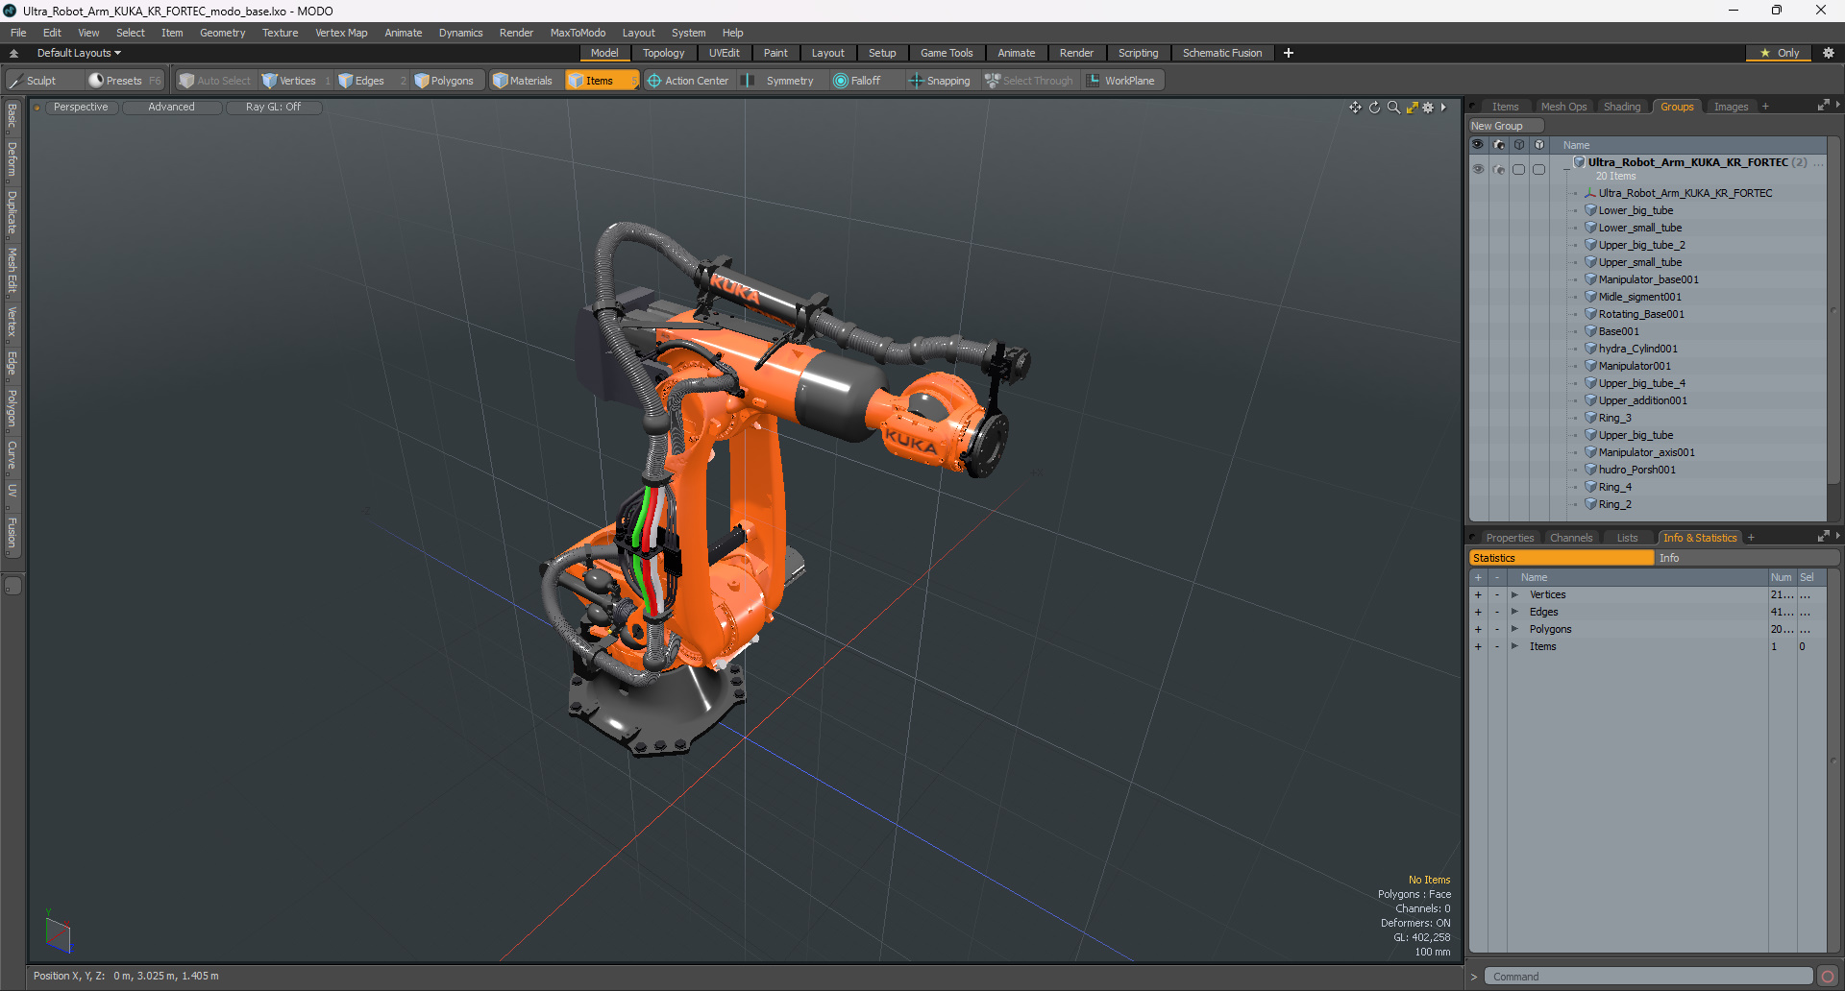This screenshot has width=1845, height=991.
Task: Open the layout settings gear at top right
Action: click(1829, 53)
